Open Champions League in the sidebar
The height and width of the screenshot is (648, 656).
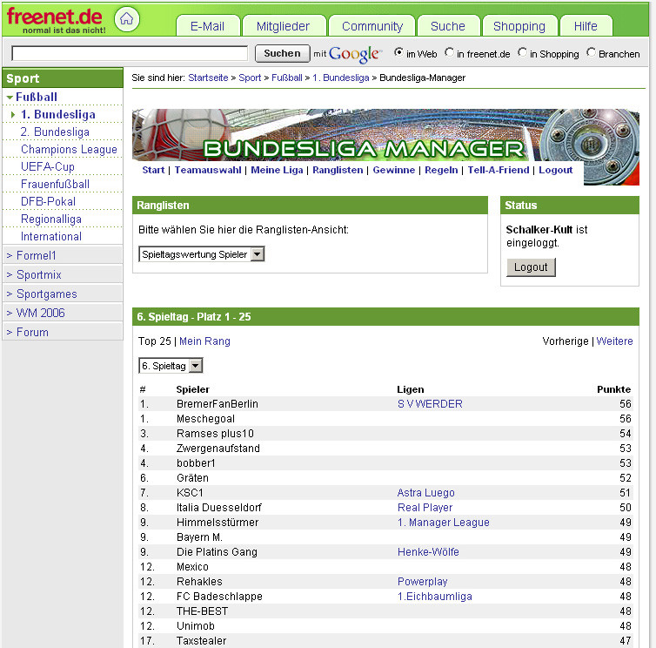tap(69, 149)
